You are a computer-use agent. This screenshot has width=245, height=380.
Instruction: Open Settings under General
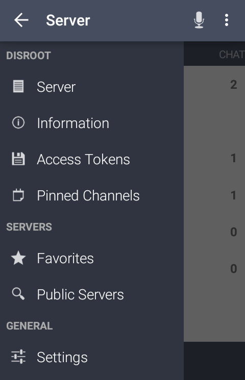coord(92,357)
